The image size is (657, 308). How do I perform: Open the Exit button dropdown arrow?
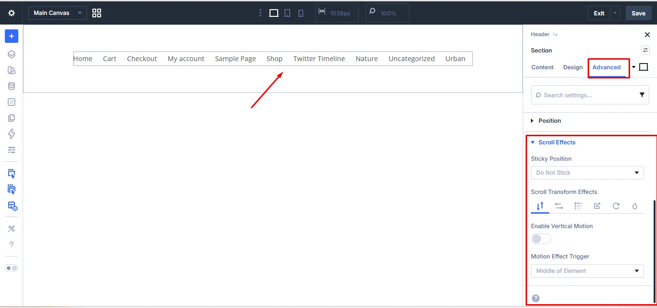615,13
